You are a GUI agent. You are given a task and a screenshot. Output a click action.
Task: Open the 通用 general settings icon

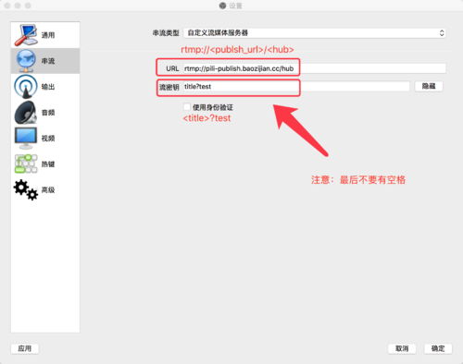tap(26, 35)
